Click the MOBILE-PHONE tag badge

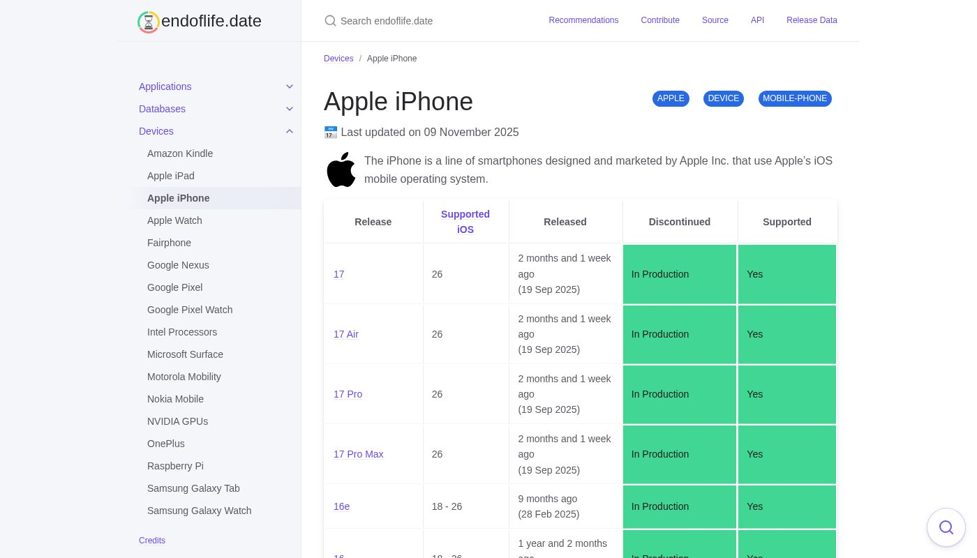[795, 98]
